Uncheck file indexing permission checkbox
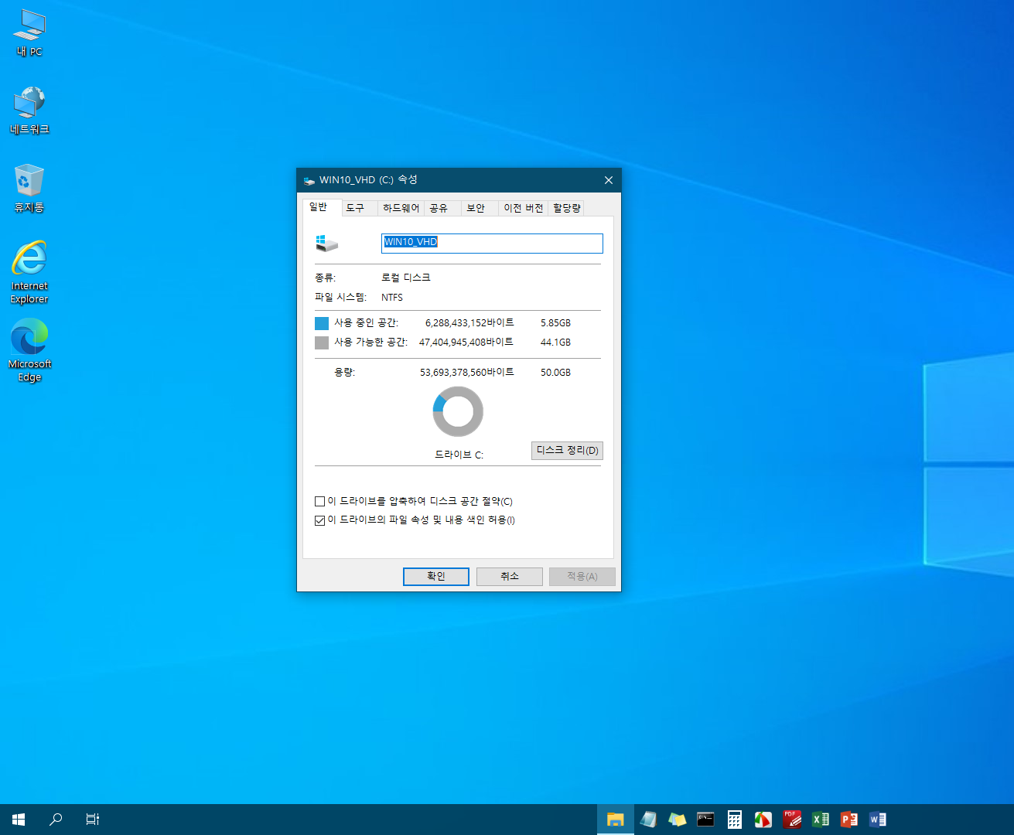The width and height of the screenshot is (1014, 835). [x=319, y=520]
